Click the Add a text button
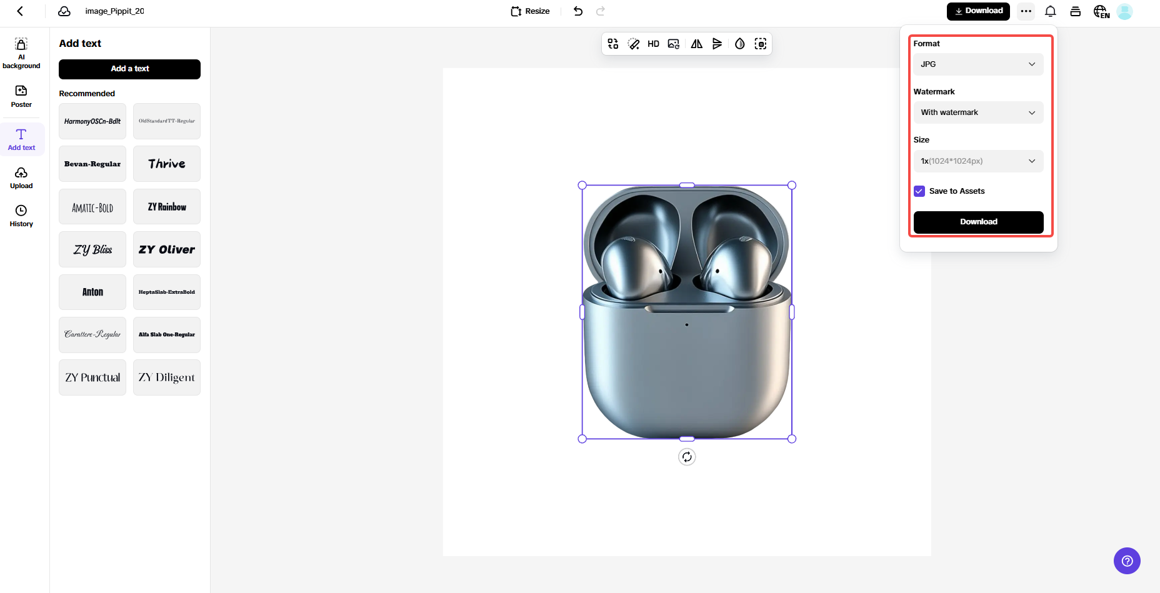 pos(129,69)
